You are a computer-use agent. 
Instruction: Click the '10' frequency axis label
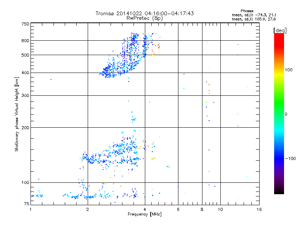tap(220, 209)
